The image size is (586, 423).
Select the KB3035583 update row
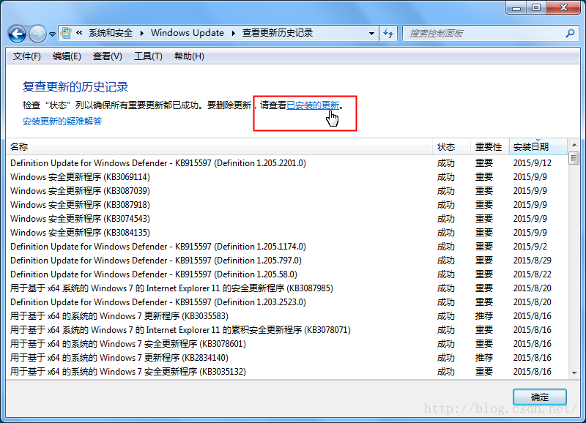pos(287,316)
